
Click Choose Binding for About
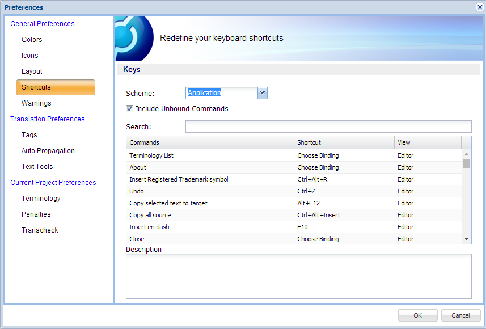[x=318, y=167]
